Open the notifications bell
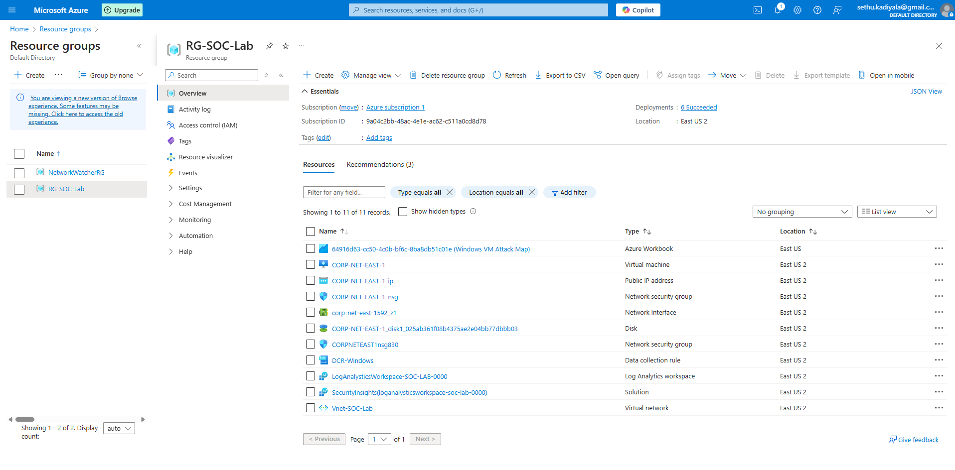 (778, 10)
